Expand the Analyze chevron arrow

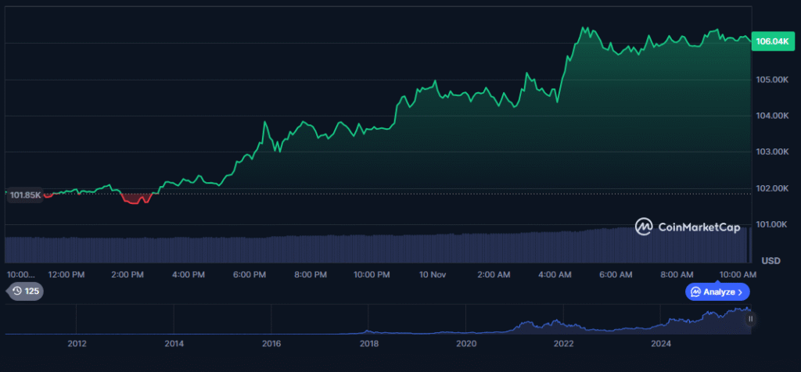click(741, 292)
